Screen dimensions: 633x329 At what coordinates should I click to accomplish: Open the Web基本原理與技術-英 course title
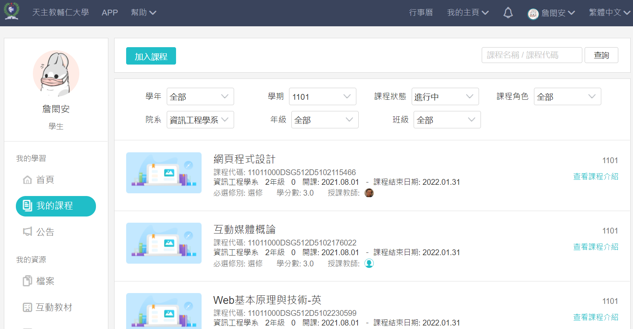click(267, 300)
